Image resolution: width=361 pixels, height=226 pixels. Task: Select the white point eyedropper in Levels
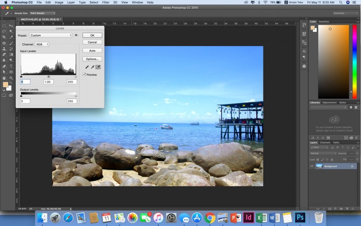click(98, 67)
